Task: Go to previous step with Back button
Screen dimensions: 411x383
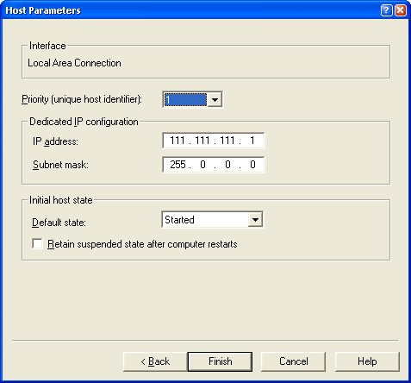Action: [x=155, y=361]
